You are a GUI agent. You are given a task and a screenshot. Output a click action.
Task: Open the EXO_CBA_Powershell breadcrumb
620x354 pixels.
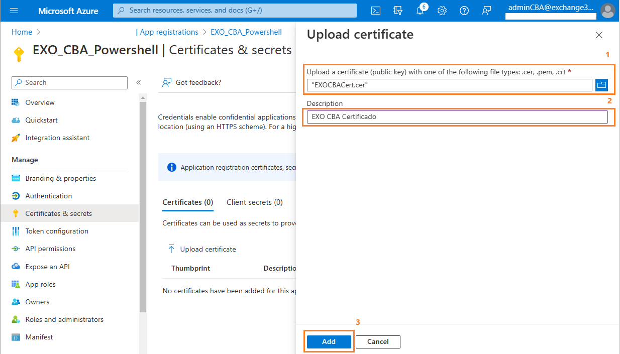tap(246, 32)
